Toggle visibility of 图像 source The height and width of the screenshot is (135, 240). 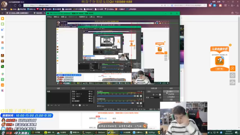(89, 99)
